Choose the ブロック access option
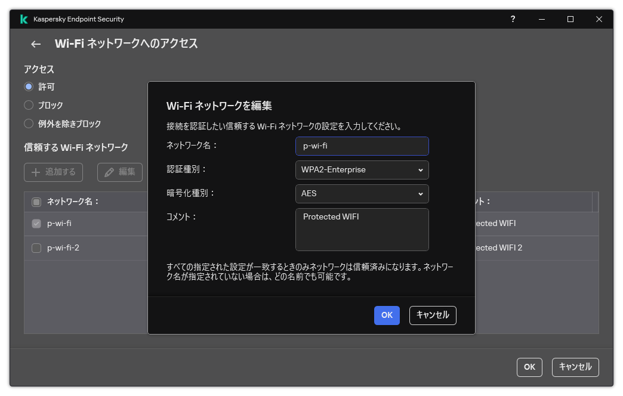 (28, 105)
